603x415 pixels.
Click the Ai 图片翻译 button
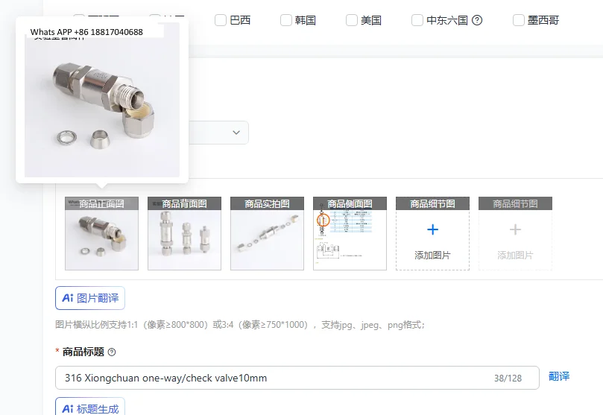pos(90,298)
